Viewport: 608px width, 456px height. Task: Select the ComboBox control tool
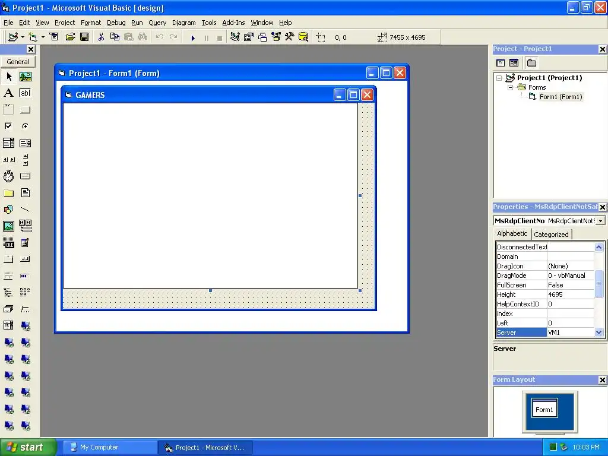point(8,143)
